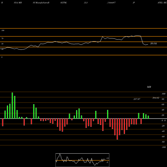Click the 'SI(TM)' header text
Image resolution: width=167 pixels, height=167 pixels.
[x=63, y=3]
